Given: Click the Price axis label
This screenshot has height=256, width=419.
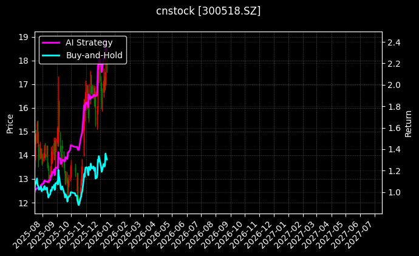Looking at the screenshot, I should click(x=10, y=124).
